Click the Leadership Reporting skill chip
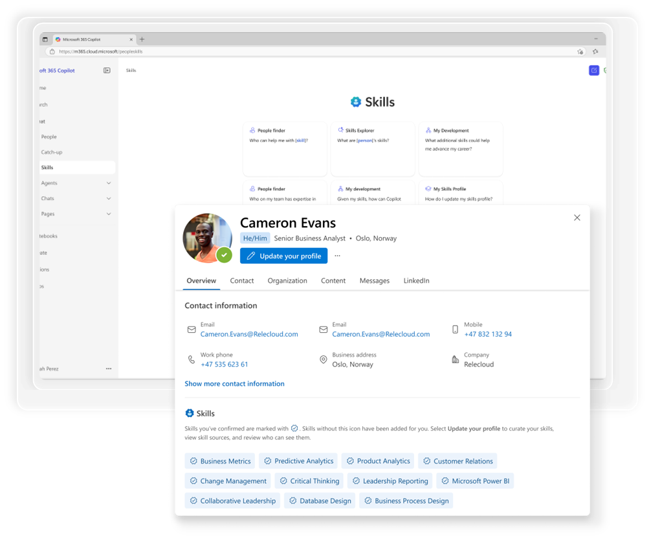651x553 pixels. point(390,481)
